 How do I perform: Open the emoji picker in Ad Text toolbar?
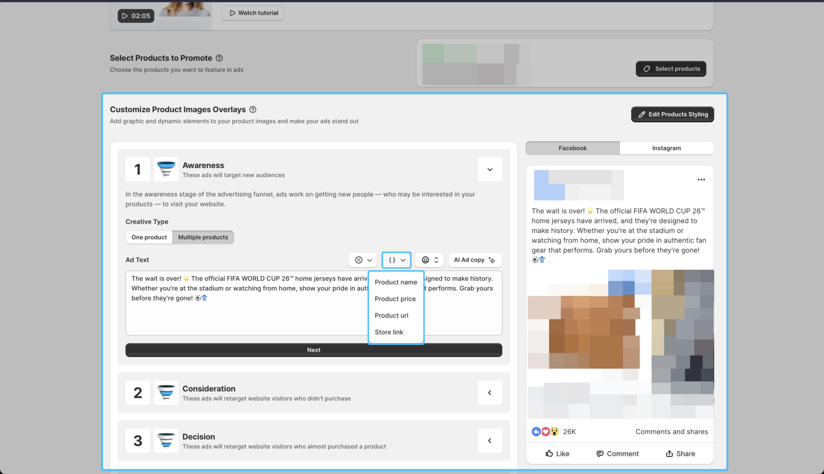click(430, 260)
